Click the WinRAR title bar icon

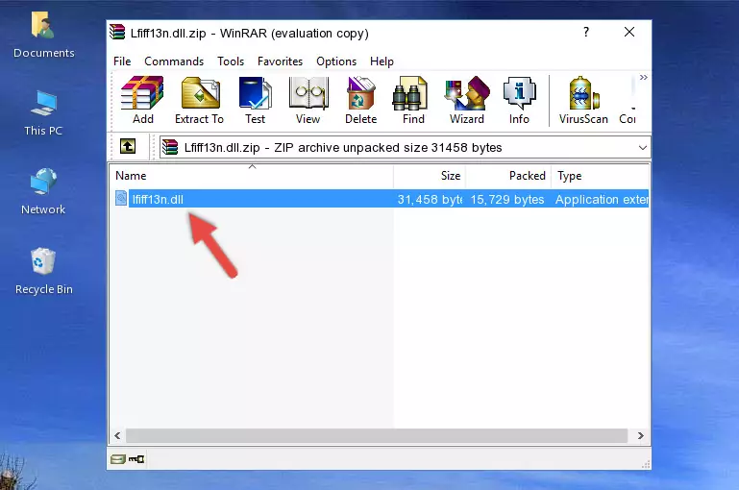coord(117,33)
